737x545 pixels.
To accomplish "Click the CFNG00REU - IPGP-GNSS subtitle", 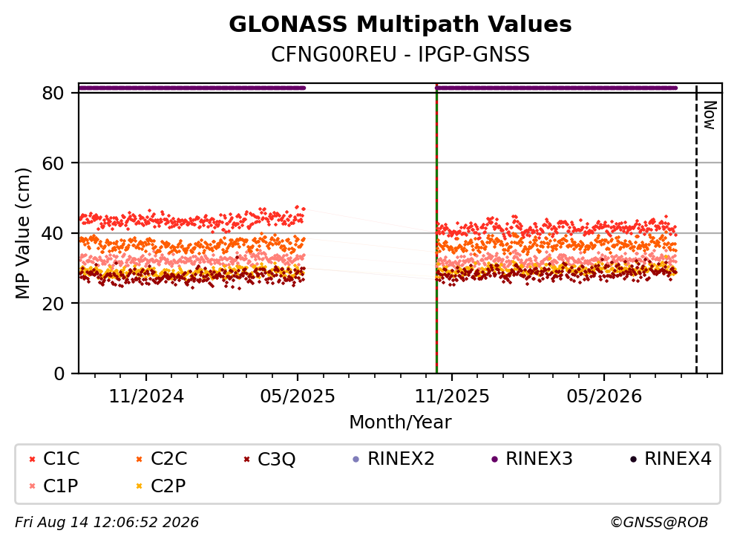I will [400, 55].
